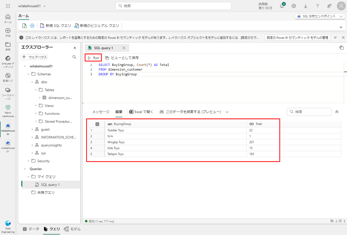
Task: Click the download icon in header
Action: point(306,6)
